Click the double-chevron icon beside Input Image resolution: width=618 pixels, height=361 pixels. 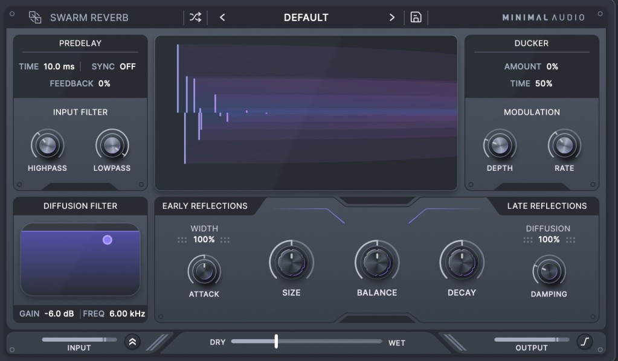[132, 342]
